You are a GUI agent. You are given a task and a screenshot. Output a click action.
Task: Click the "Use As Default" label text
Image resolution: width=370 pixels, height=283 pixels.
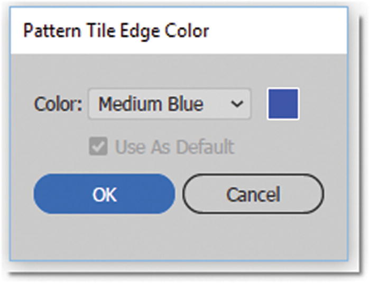coord(174,147)
